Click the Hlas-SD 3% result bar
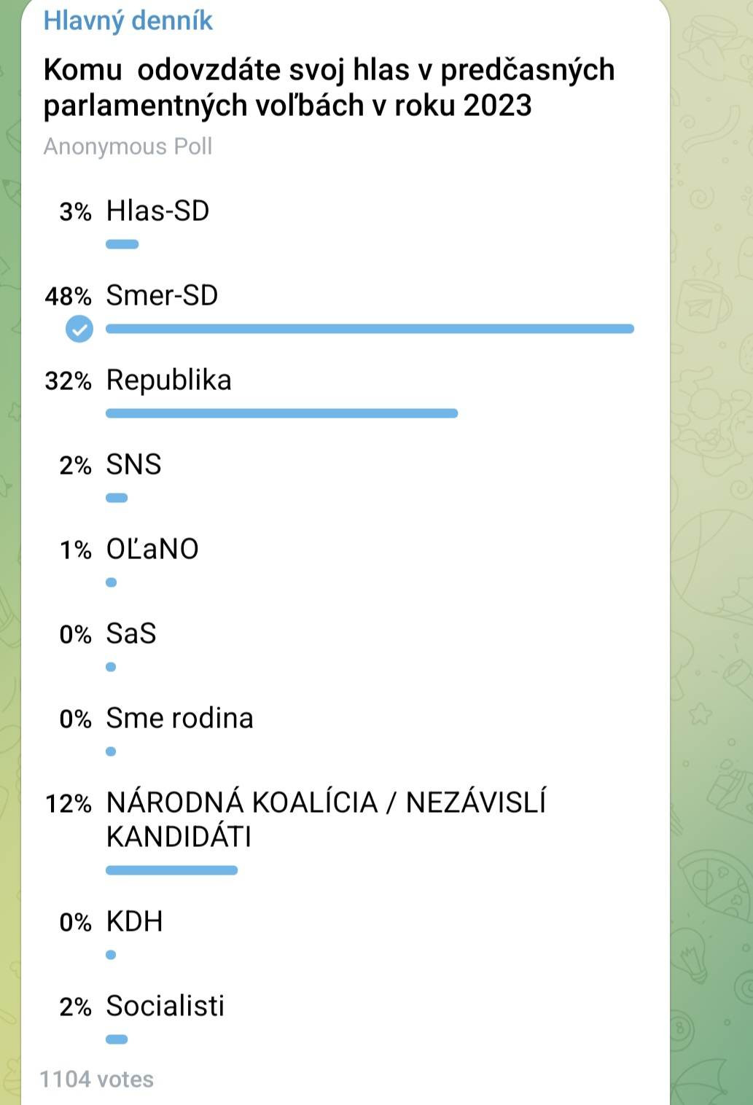Viewport: 753px width, 1105px height. pos(122,244)
